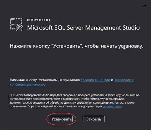Viewport: 151px width, 130px height.
Task: Click the Закрыть button
Action: (94, 119)
